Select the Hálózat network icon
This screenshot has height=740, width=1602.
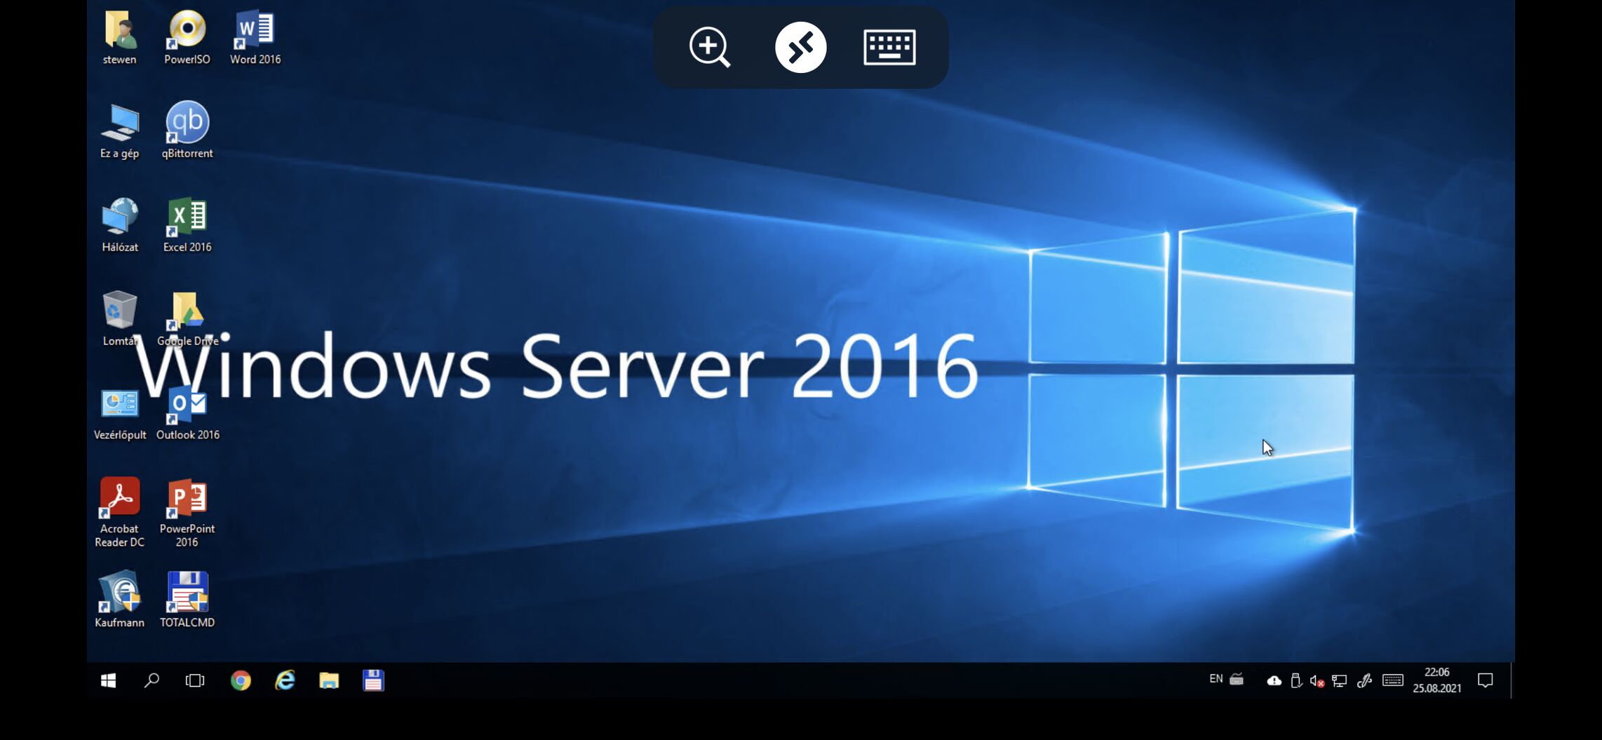tap(120, 225)
